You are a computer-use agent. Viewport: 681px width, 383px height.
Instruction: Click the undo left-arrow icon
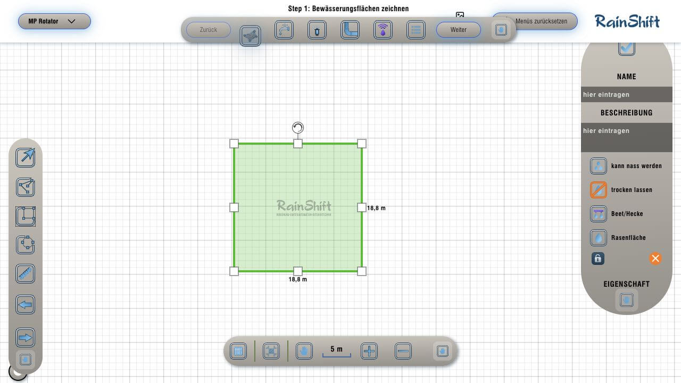(x=26, y=305)
